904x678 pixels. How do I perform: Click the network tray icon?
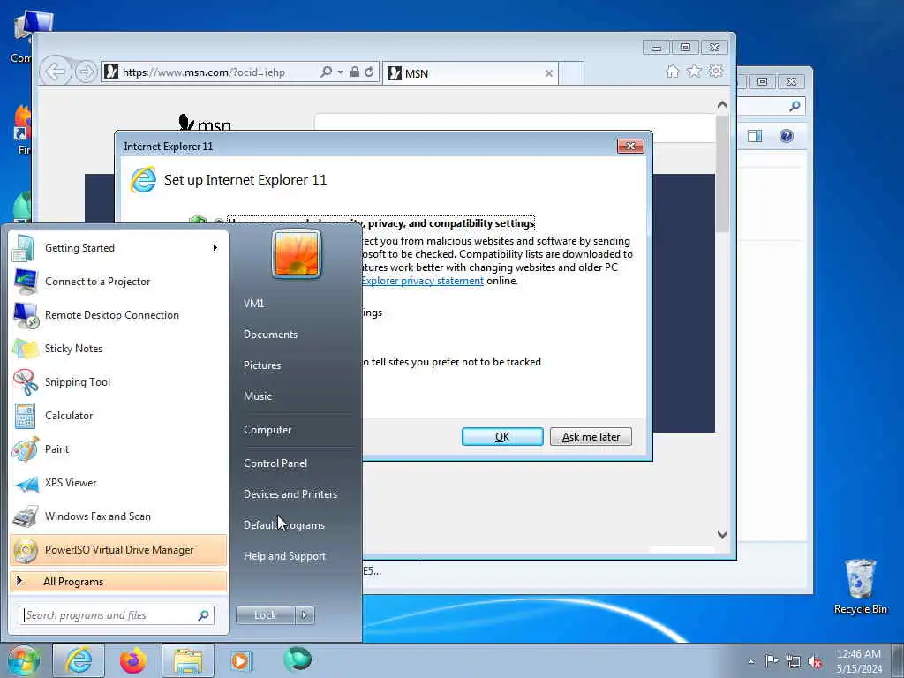[794, 661]
